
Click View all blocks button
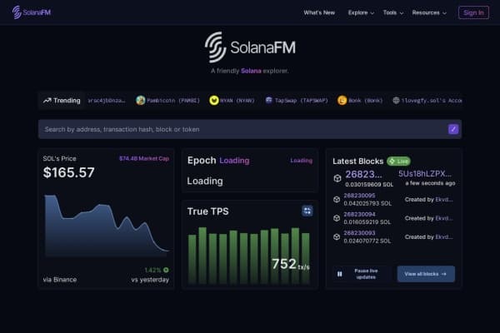pos(426,274)
